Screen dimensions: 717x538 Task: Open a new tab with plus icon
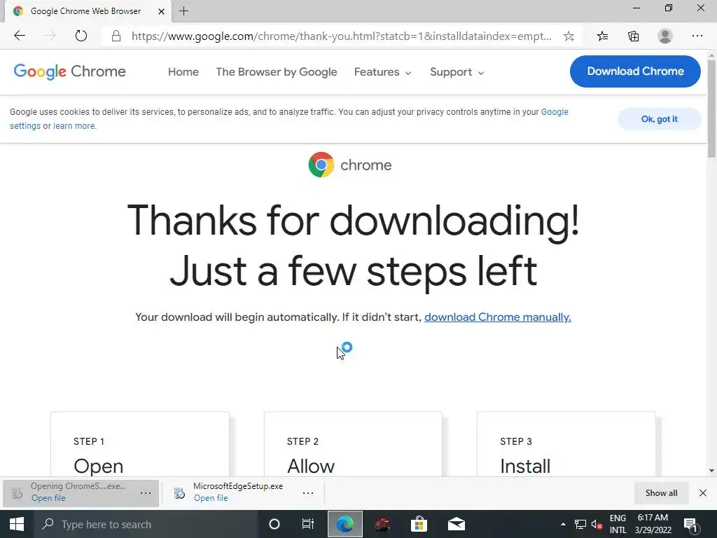184,11
